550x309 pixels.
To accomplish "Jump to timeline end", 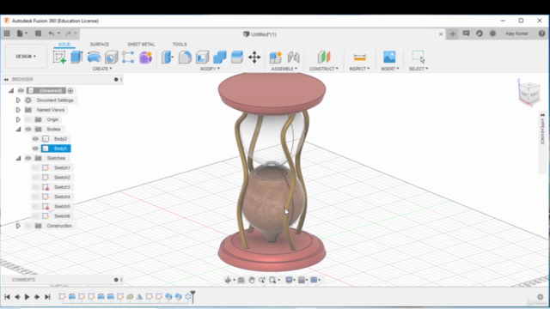I will (47, 297).
